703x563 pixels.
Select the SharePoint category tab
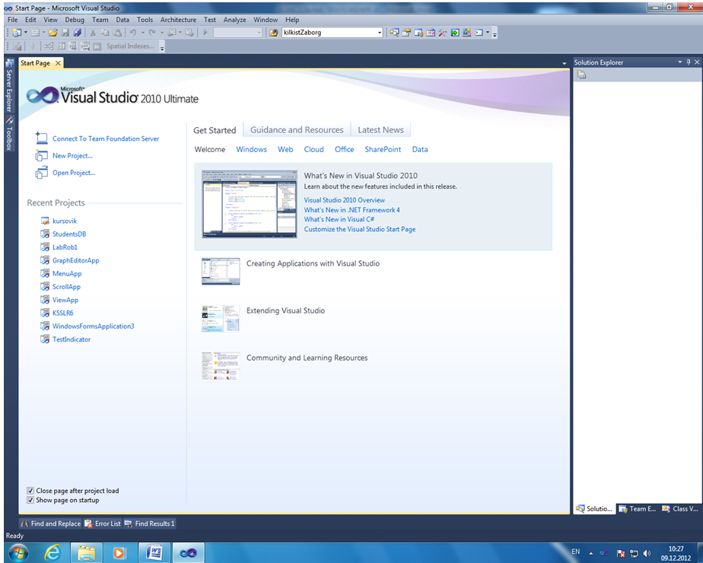point(383,149)
